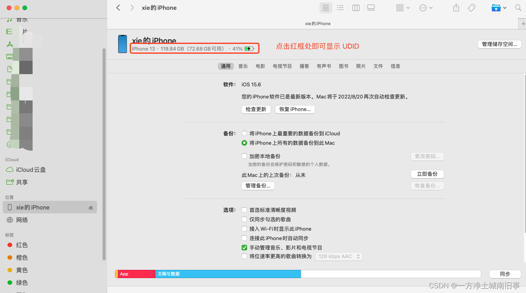526x293 pixels.
Task: Open 网络 in the sidebar
Action: click(x=22, y=220)
